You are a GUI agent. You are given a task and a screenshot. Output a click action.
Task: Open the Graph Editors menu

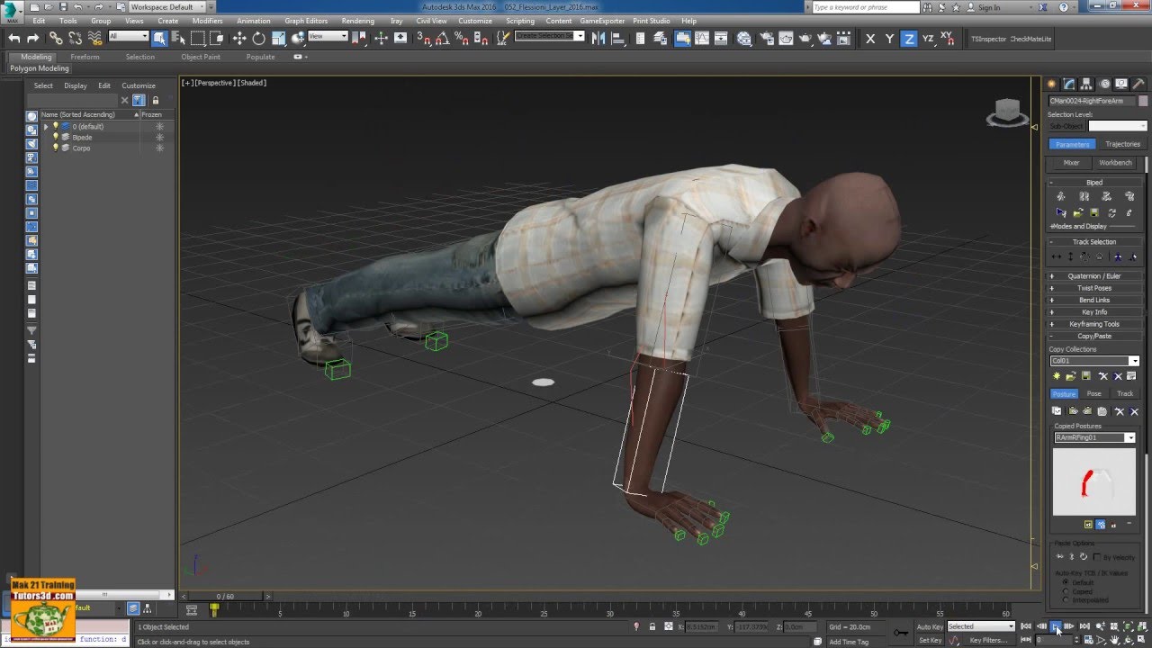pyautogui.click(x=306, y=21)
